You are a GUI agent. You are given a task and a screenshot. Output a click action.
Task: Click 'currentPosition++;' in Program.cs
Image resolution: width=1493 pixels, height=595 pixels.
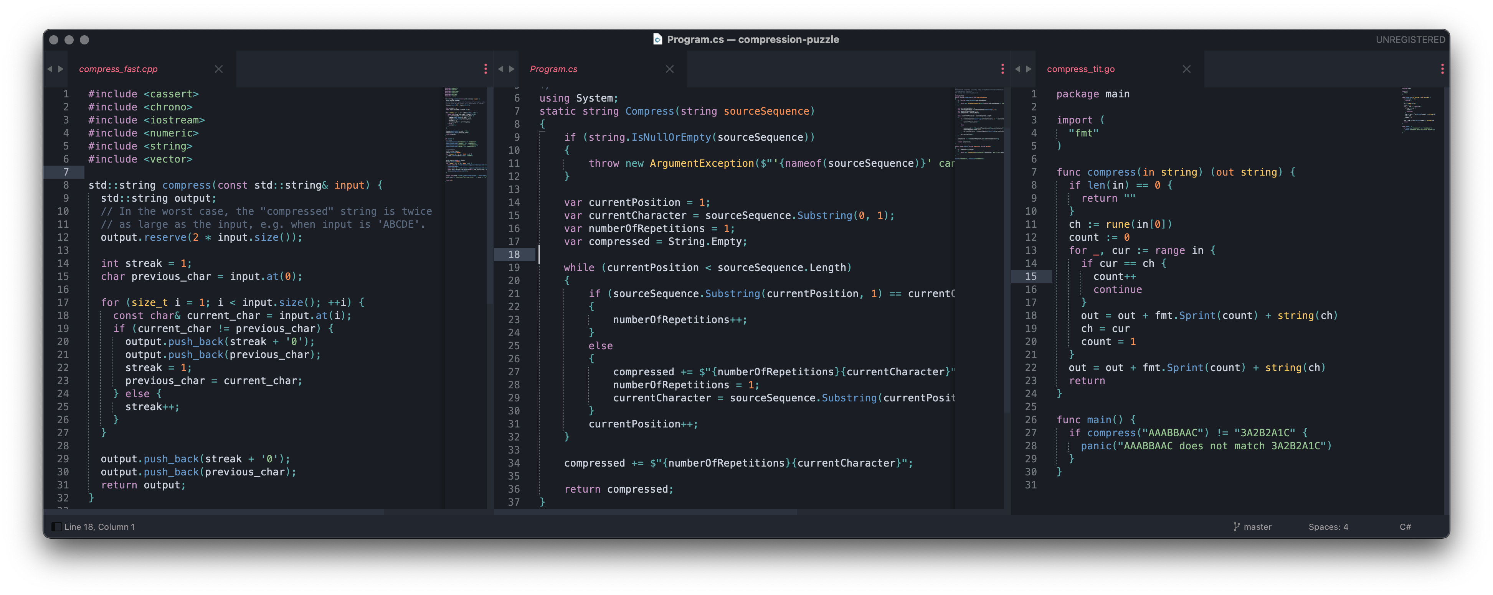pos(643,424)
